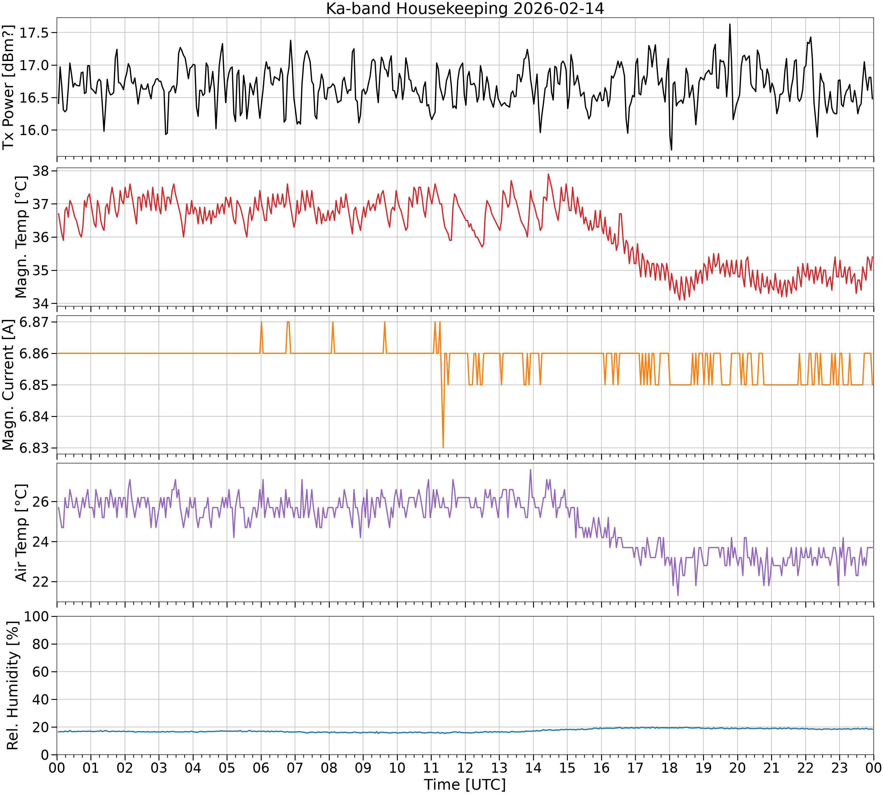Click the x-axis tick label 18
Screen dimensions: 884x795
(x=669, y=767)
